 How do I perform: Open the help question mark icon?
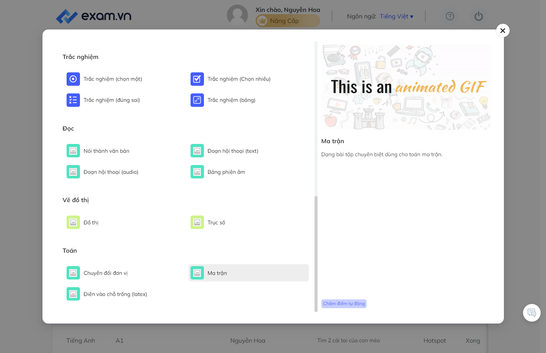click(450, 16)
